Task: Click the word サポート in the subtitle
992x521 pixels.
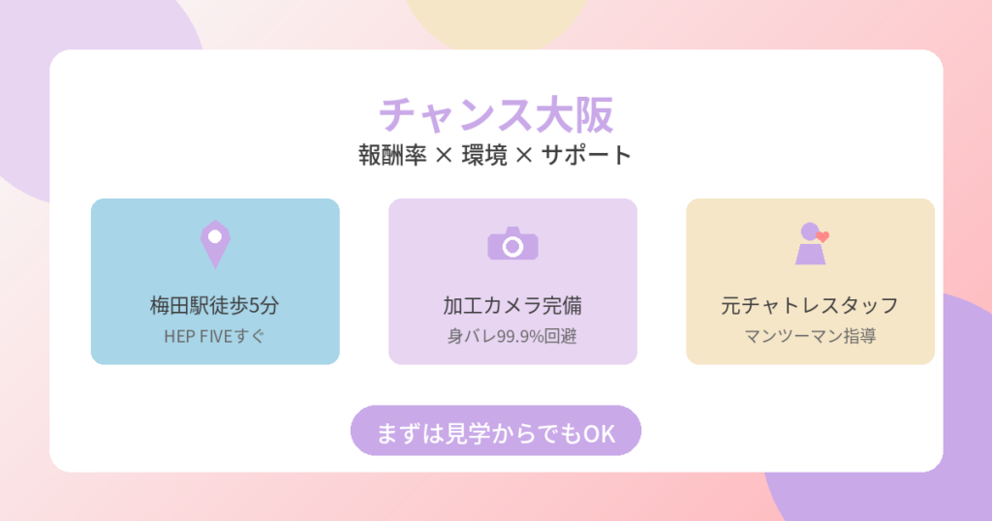Action: (x=586, y=155)
